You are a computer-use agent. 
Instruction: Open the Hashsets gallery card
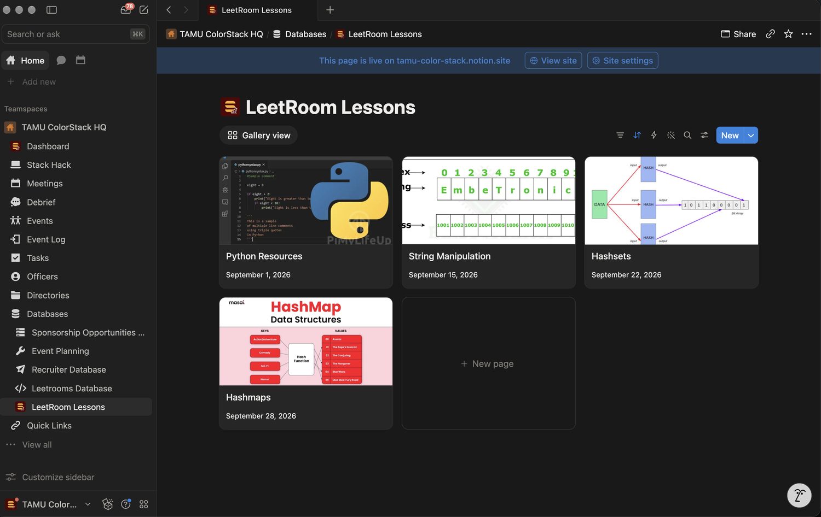671,222
